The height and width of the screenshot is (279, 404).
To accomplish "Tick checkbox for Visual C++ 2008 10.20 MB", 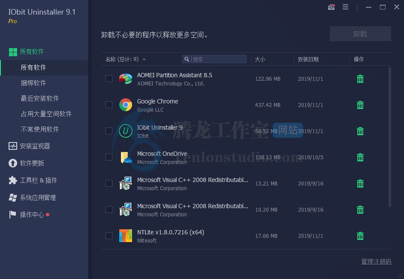I will point(109,209).
